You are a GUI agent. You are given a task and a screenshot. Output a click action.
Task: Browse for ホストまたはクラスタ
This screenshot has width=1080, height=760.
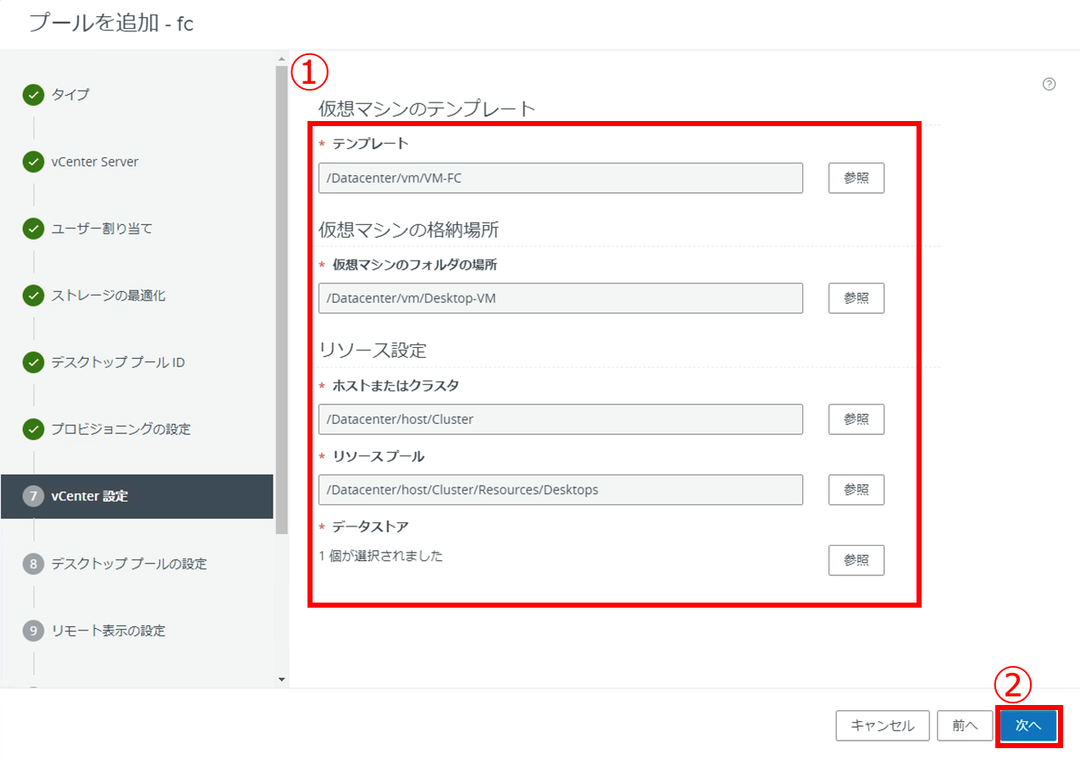pyautogui.click(x=856, y=420)
